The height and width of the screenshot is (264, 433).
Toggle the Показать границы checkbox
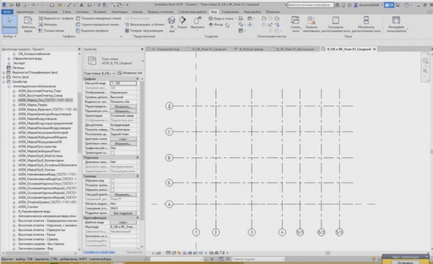[x=113, y=185]
